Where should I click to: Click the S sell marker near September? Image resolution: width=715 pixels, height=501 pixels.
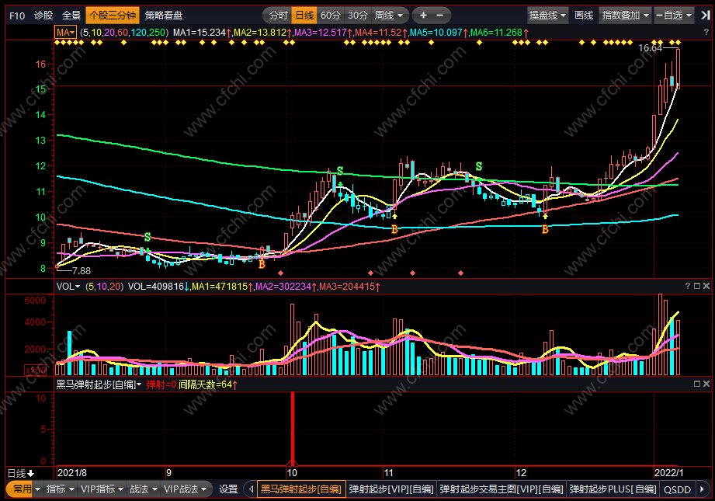click(x=148, y=237)
